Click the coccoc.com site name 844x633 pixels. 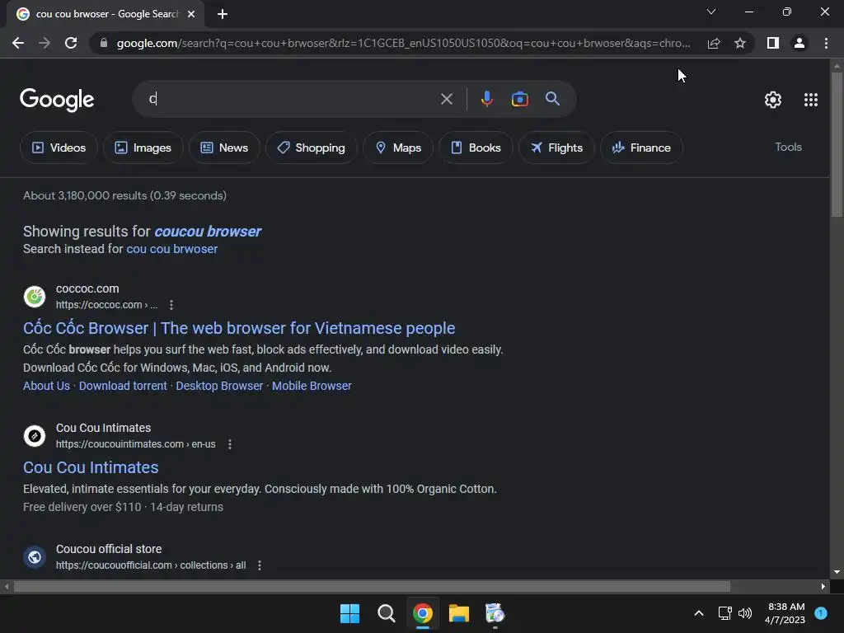[87, 288]
